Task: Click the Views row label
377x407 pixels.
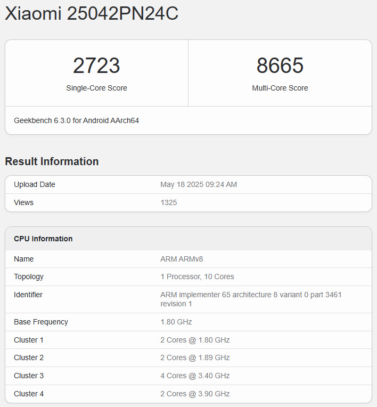Action: (x=23, y=202)
